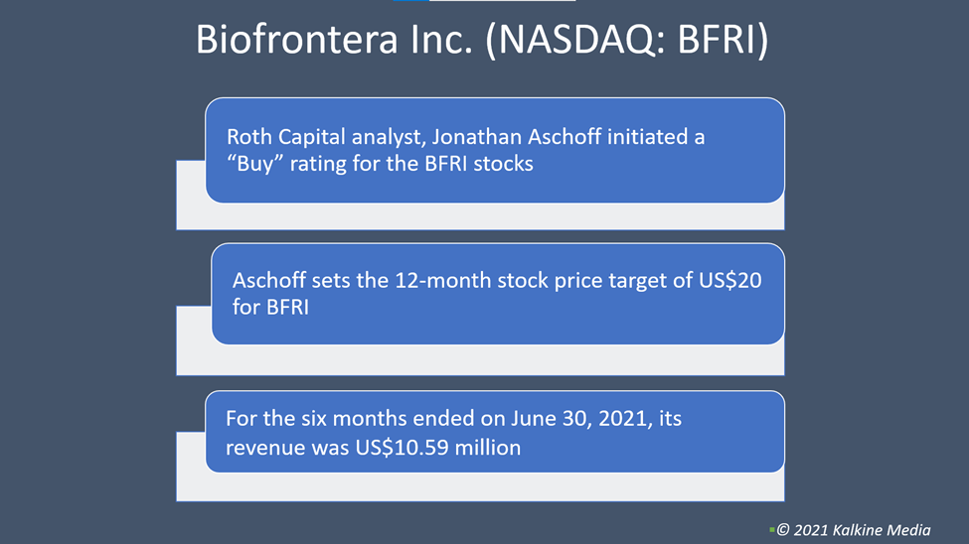Click the 12-month price target blue box
Screen dimensions: 969x544
[x=498, y=294]
